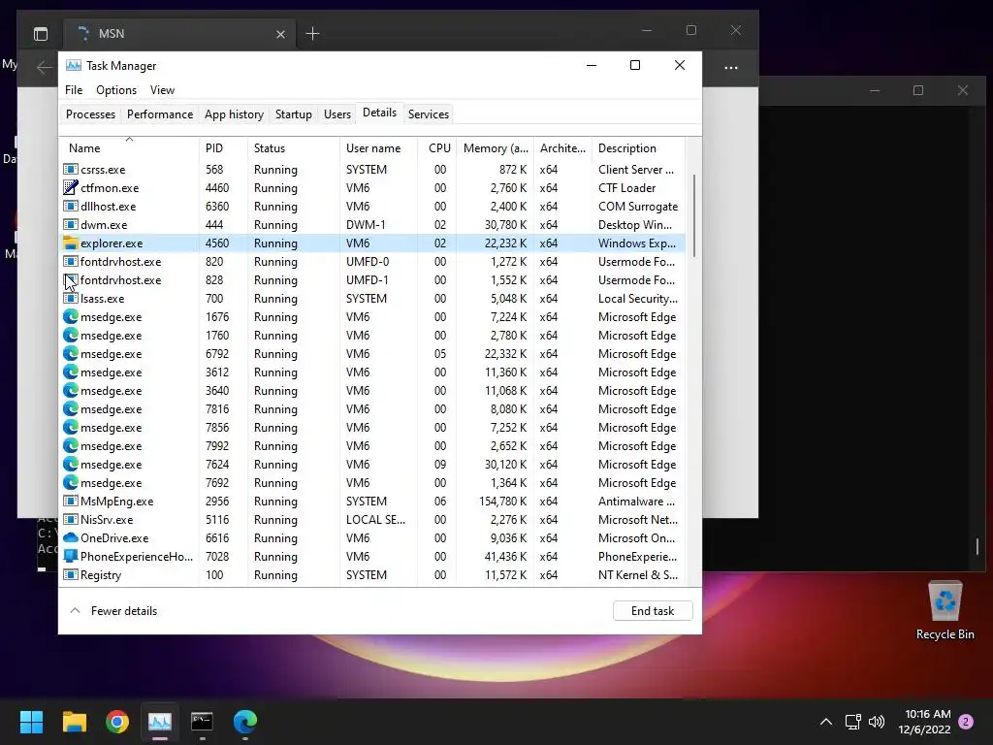
Task: Select the dllhost.exe row
Action: pyautogui.click(x=373, y=207)
